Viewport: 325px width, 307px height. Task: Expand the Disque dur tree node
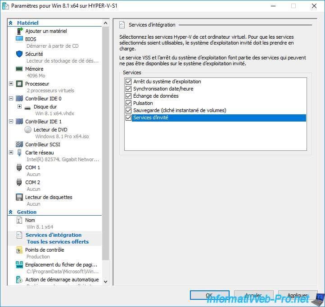[x=19, y=107]
